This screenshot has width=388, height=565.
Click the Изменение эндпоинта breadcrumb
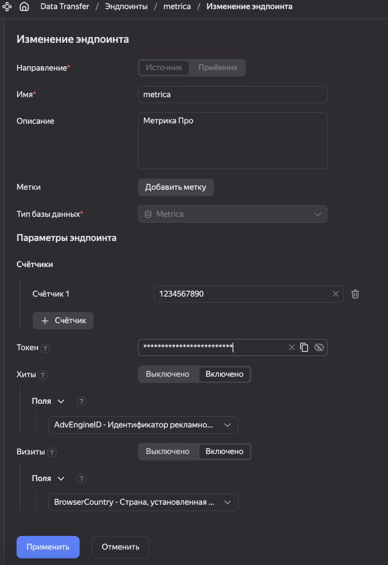click(x=249, y=6)
